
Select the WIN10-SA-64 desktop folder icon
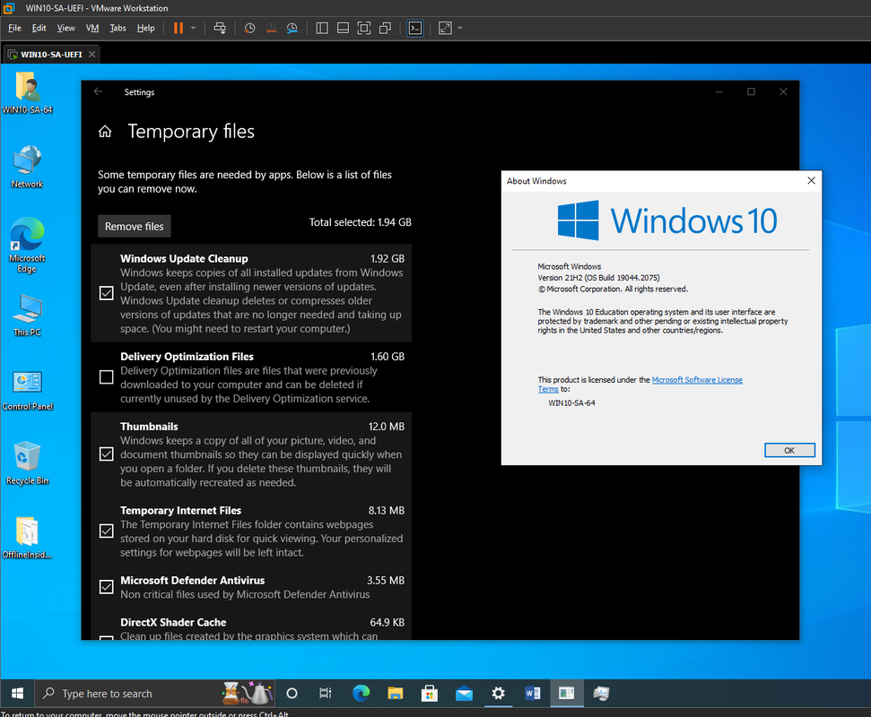[x=27, y=92]
